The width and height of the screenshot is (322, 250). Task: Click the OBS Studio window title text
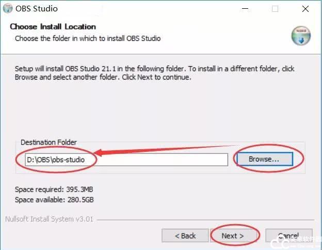coord(38,9)
